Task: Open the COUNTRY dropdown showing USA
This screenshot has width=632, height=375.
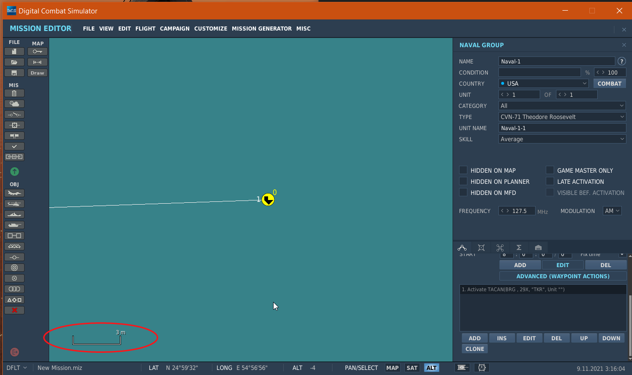Action: tap(544, 83)
